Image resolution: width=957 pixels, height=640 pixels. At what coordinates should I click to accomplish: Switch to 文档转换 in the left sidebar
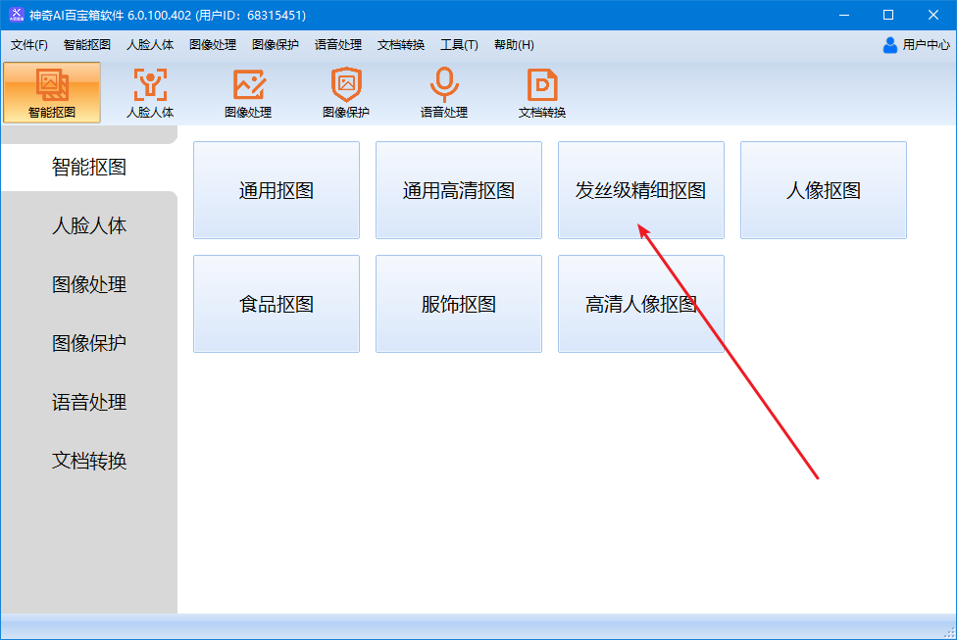click(89, 461)
